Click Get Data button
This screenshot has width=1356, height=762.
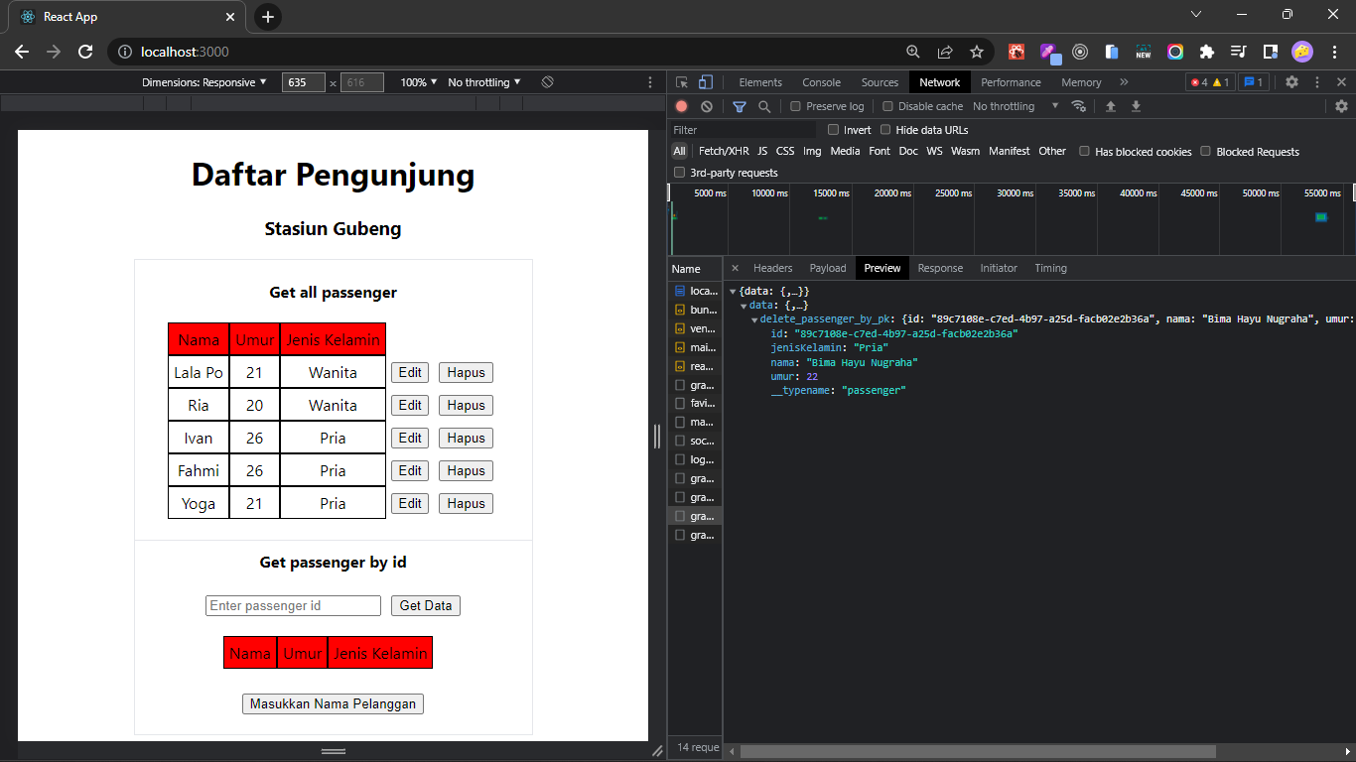coord(425,605)
